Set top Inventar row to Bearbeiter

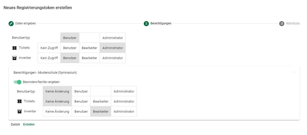(89, 58)
